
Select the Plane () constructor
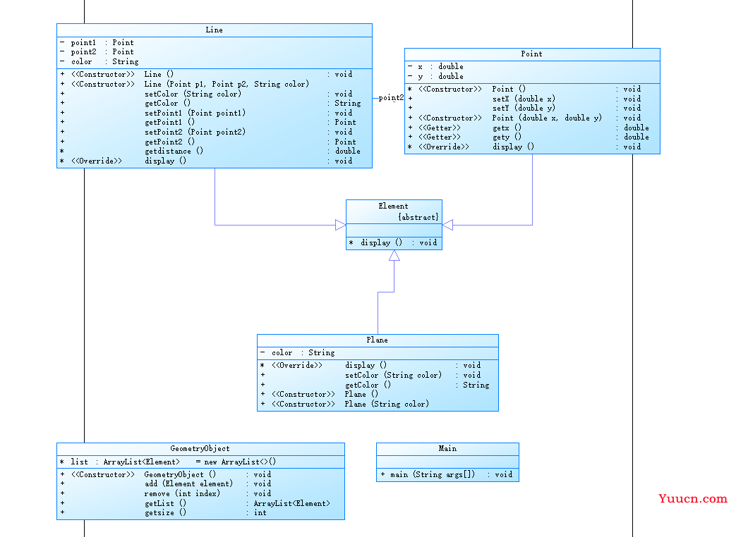(x=361, y=395)
